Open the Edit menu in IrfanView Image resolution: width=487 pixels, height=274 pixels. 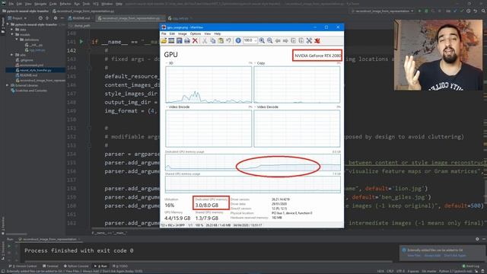click(172, 33)
